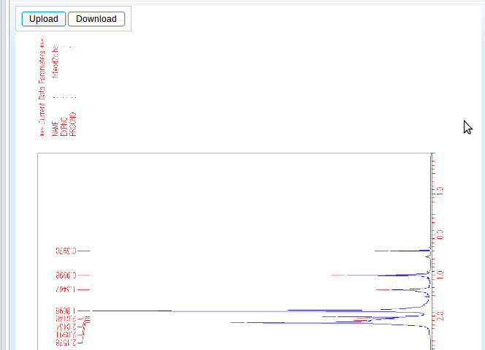Click the tallest blue peak near 1.8 ppm

[x=219, y=311]
